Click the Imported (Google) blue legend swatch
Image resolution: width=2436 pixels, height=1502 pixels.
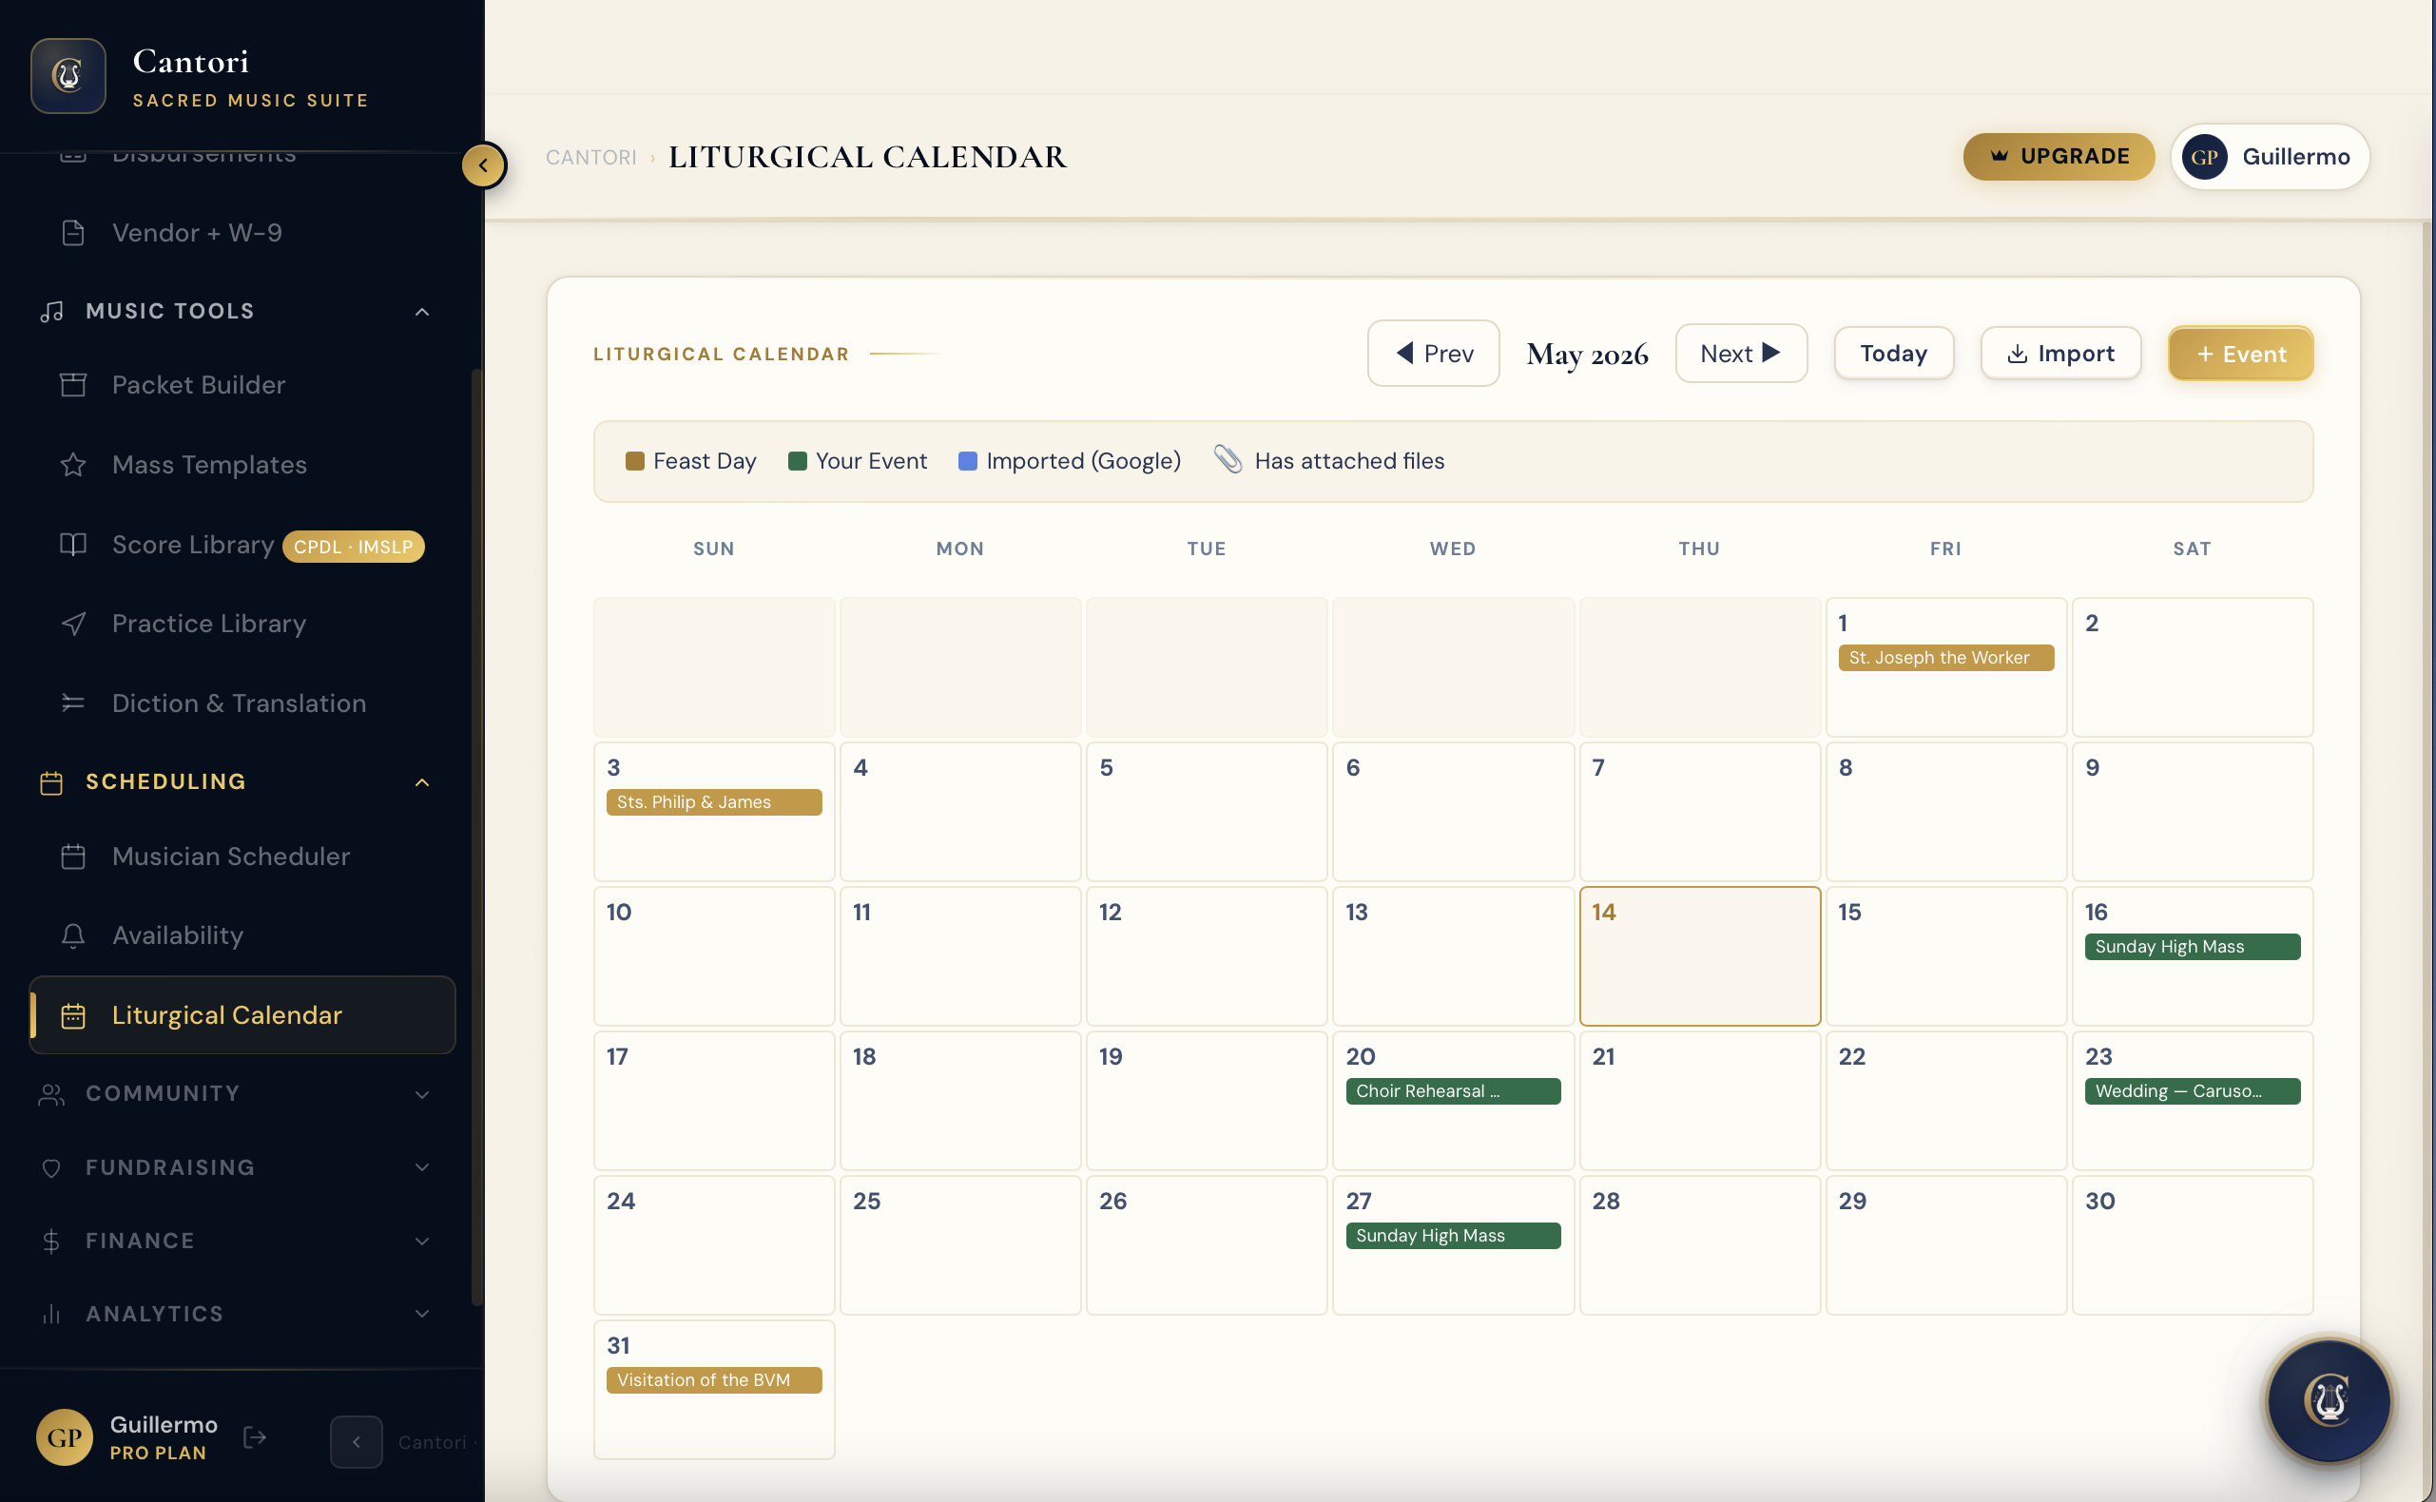tap(968, 461)
